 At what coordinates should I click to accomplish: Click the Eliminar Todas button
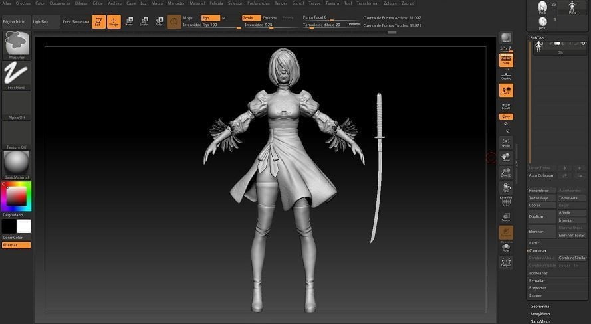pos(572,236)
